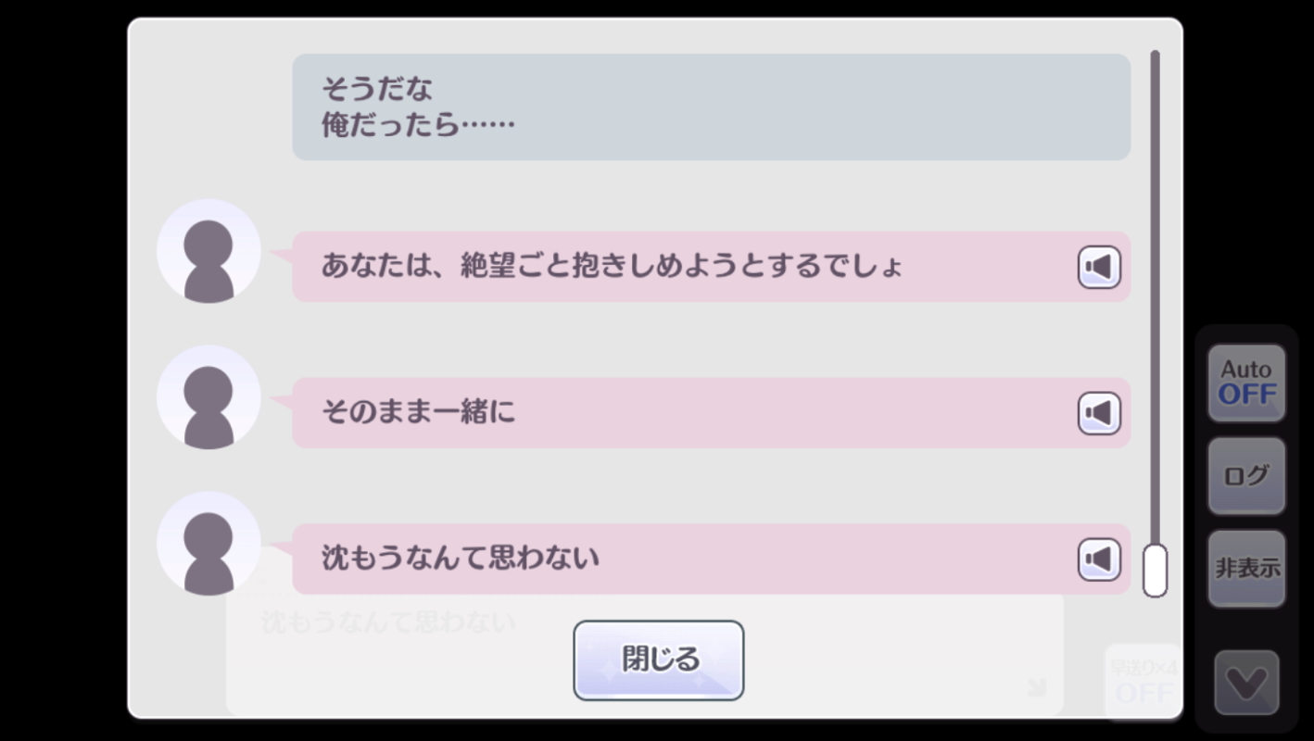Play voice for そのまま一緒に line
The image size is (1314, 741).
(x=1099, y=413)
